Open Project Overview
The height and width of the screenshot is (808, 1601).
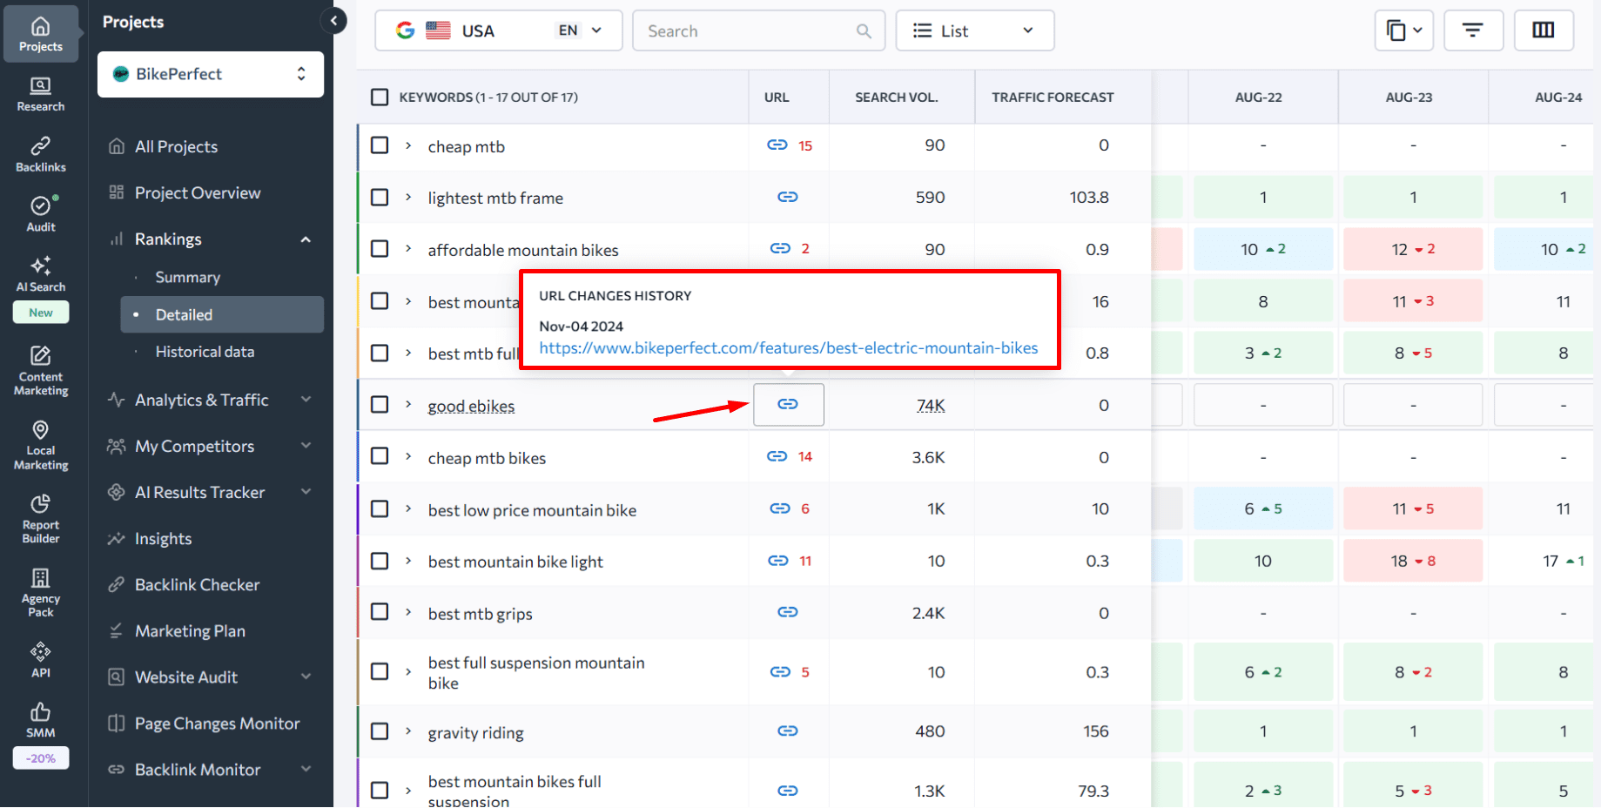point(197,193)
